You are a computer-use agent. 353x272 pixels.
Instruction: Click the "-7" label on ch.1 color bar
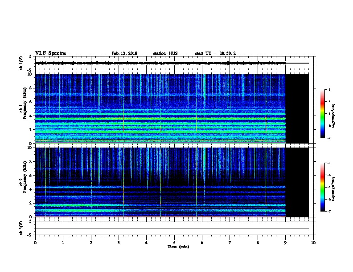click(328, 138)
